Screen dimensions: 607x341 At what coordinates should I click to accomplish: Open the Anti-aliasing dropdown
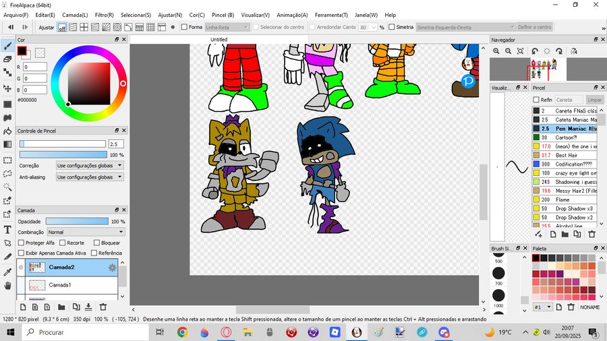[x=90, y=177]
